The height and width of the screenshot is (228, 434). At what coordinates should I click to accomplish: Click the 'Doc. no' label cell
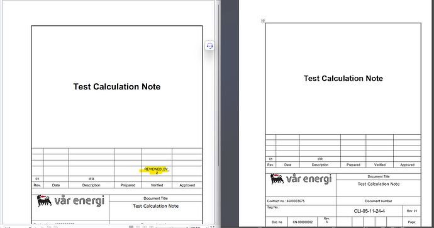(x=277, y=222)
